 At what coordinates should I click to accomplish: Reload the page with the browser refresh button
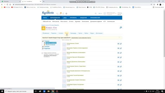click(7, 5)
